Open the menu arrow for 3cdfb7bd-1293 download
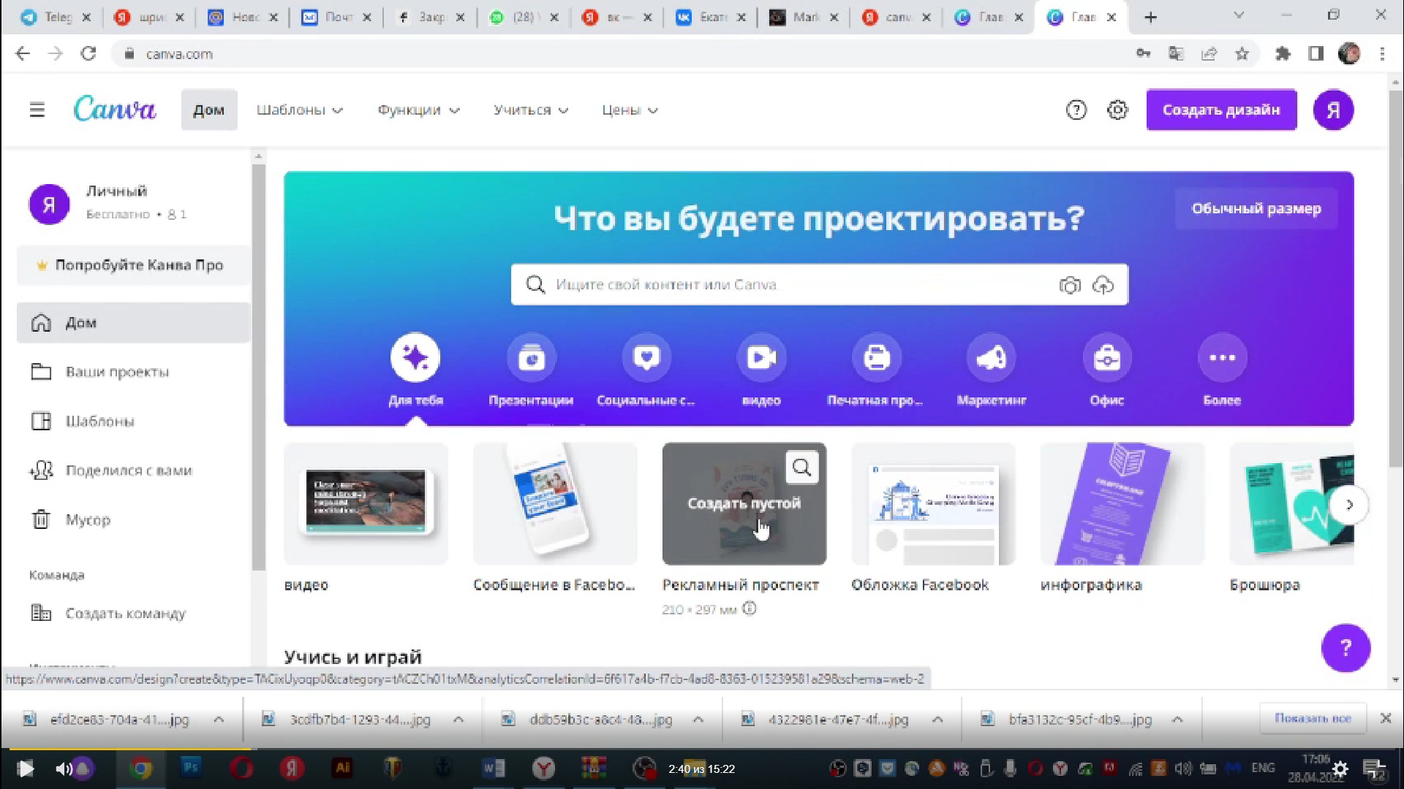Image resolution: width=1404 pixels, height=789 pixels. [x=458, y=720]
